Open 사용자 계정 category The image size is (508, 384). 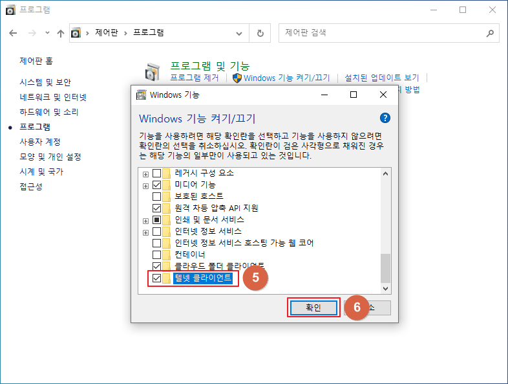click(40, 142)
